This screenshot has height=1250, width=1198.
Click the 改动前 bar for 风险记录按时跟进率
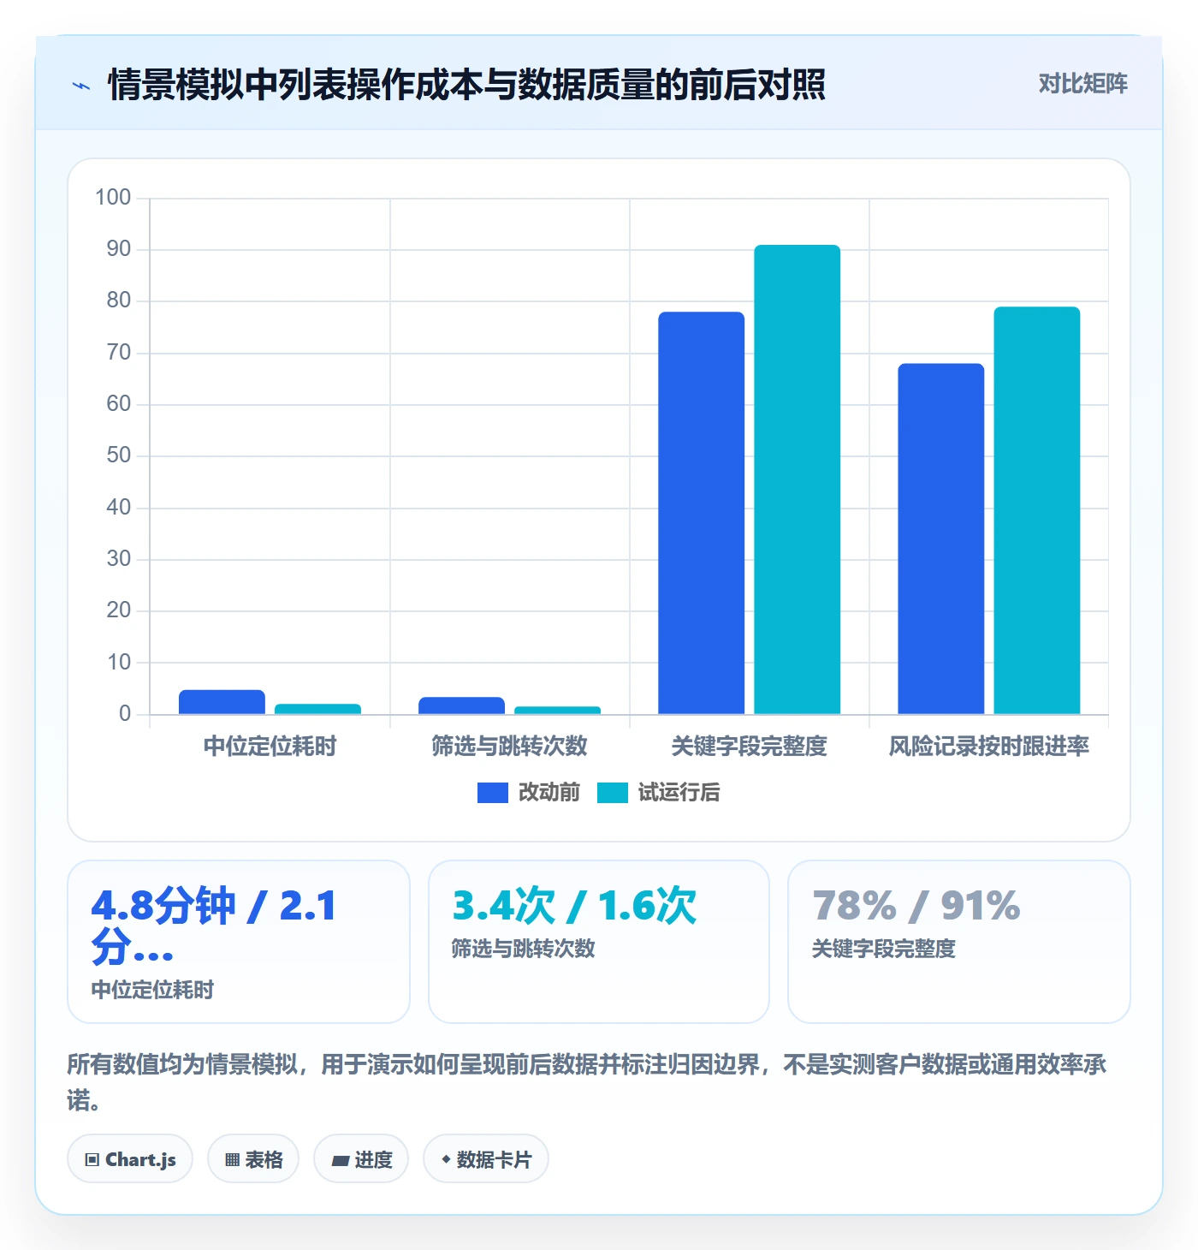click(x=941, y=539)
